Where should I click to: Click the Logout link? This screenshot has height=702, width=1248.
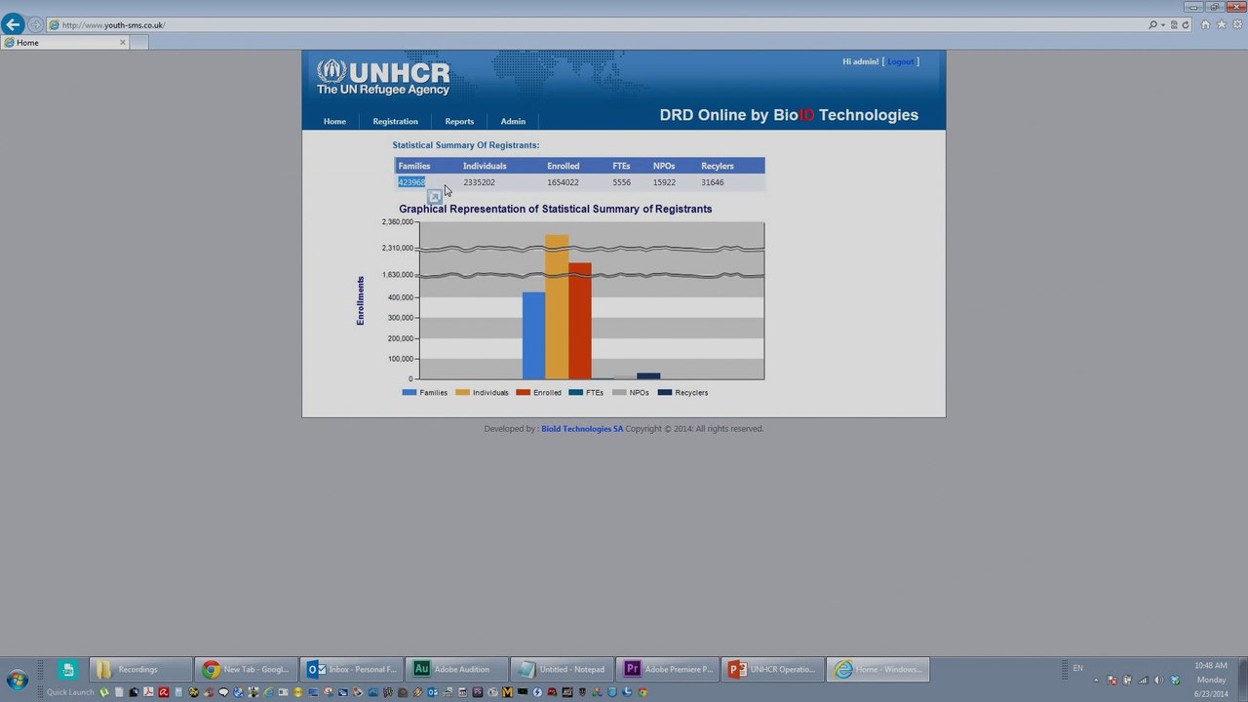[x=901, y=61]
